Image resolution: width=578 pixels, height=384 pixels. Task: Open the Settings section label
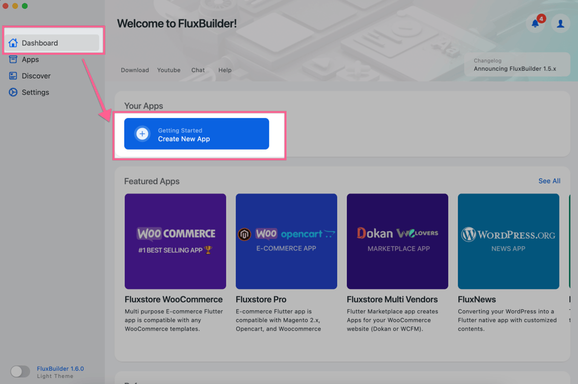[x=35, y=92]
